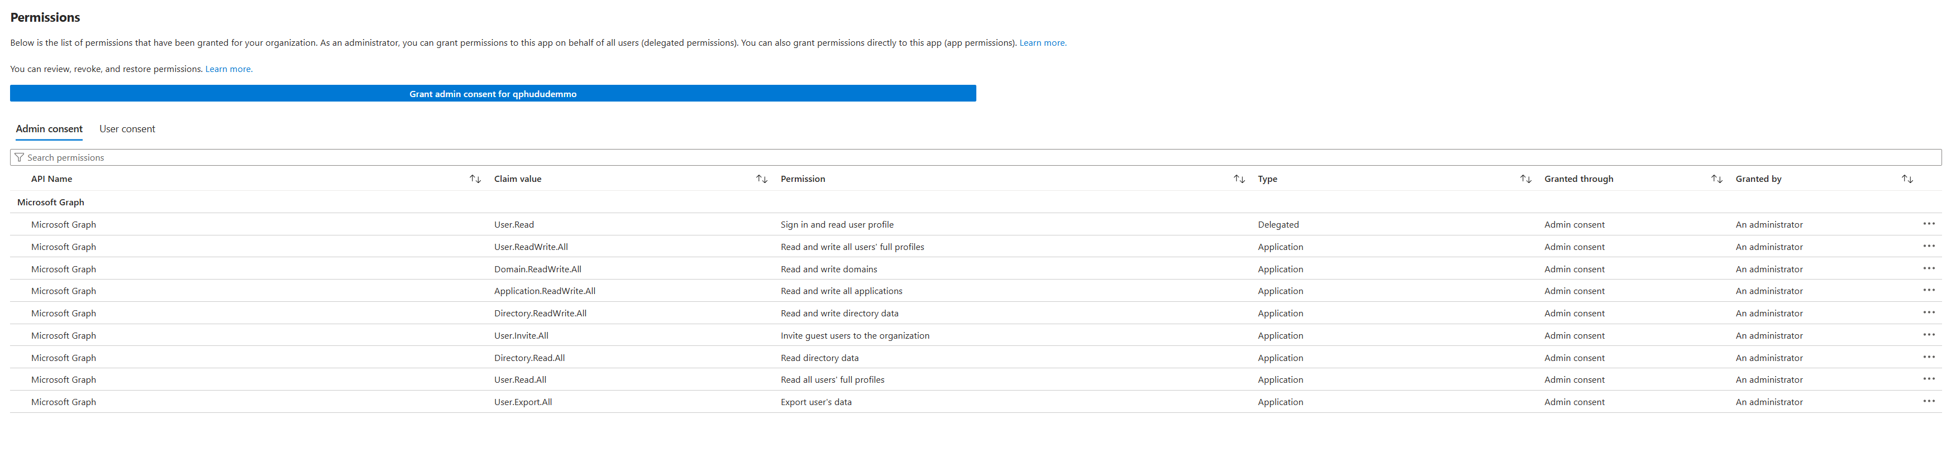
Task: Open ellipsis menu for User.Invite.All row
Action: (1928, 335)
